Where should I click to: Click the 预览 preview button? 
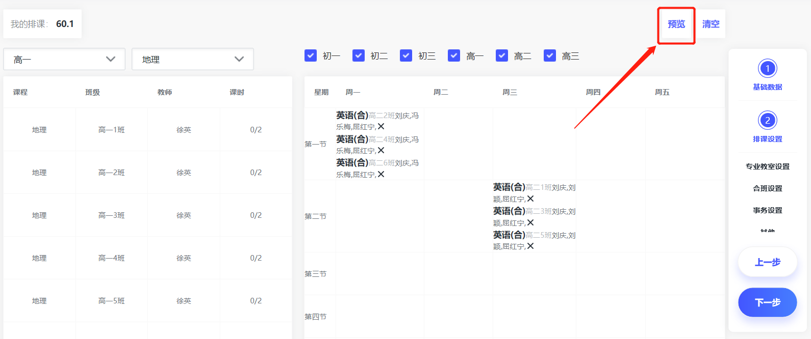676,24
